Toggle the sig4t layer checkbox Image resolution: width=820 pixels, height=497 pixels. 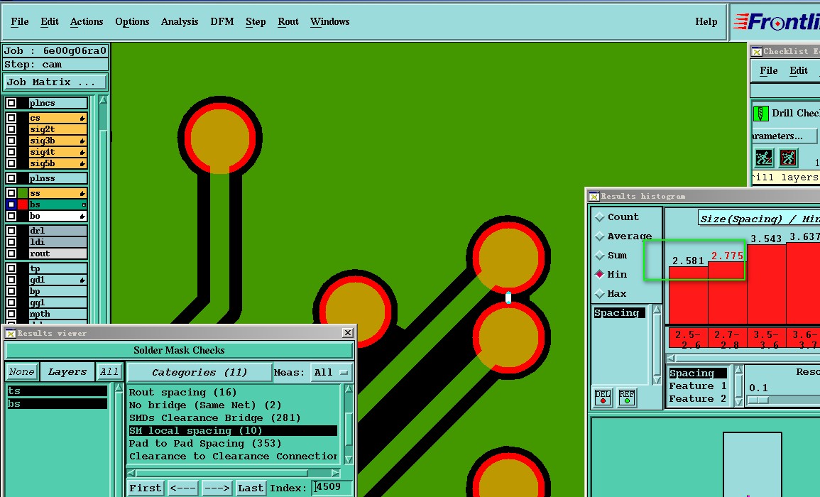click(11, 152)
